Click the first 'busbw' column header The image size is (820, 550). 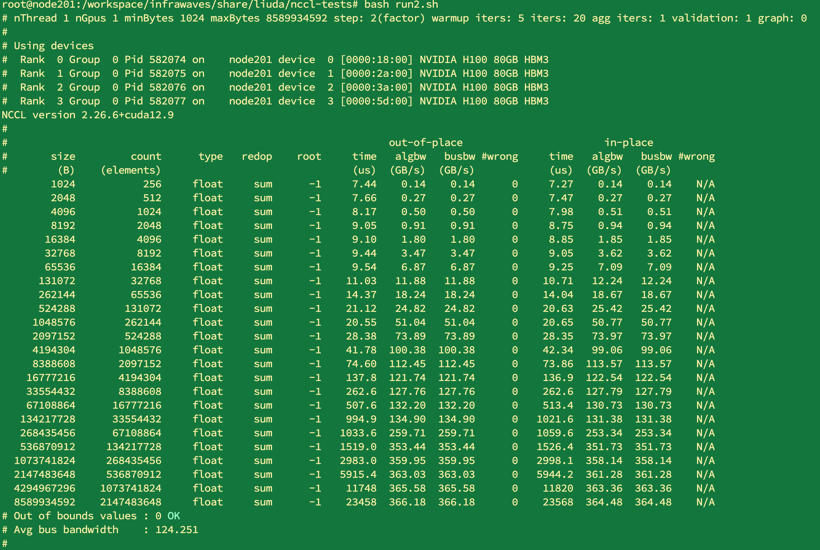459,156
